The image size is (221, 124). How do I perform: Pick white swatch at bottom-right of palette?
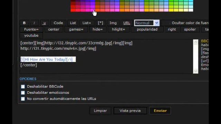pyautogui.click(x=191, y=10)
